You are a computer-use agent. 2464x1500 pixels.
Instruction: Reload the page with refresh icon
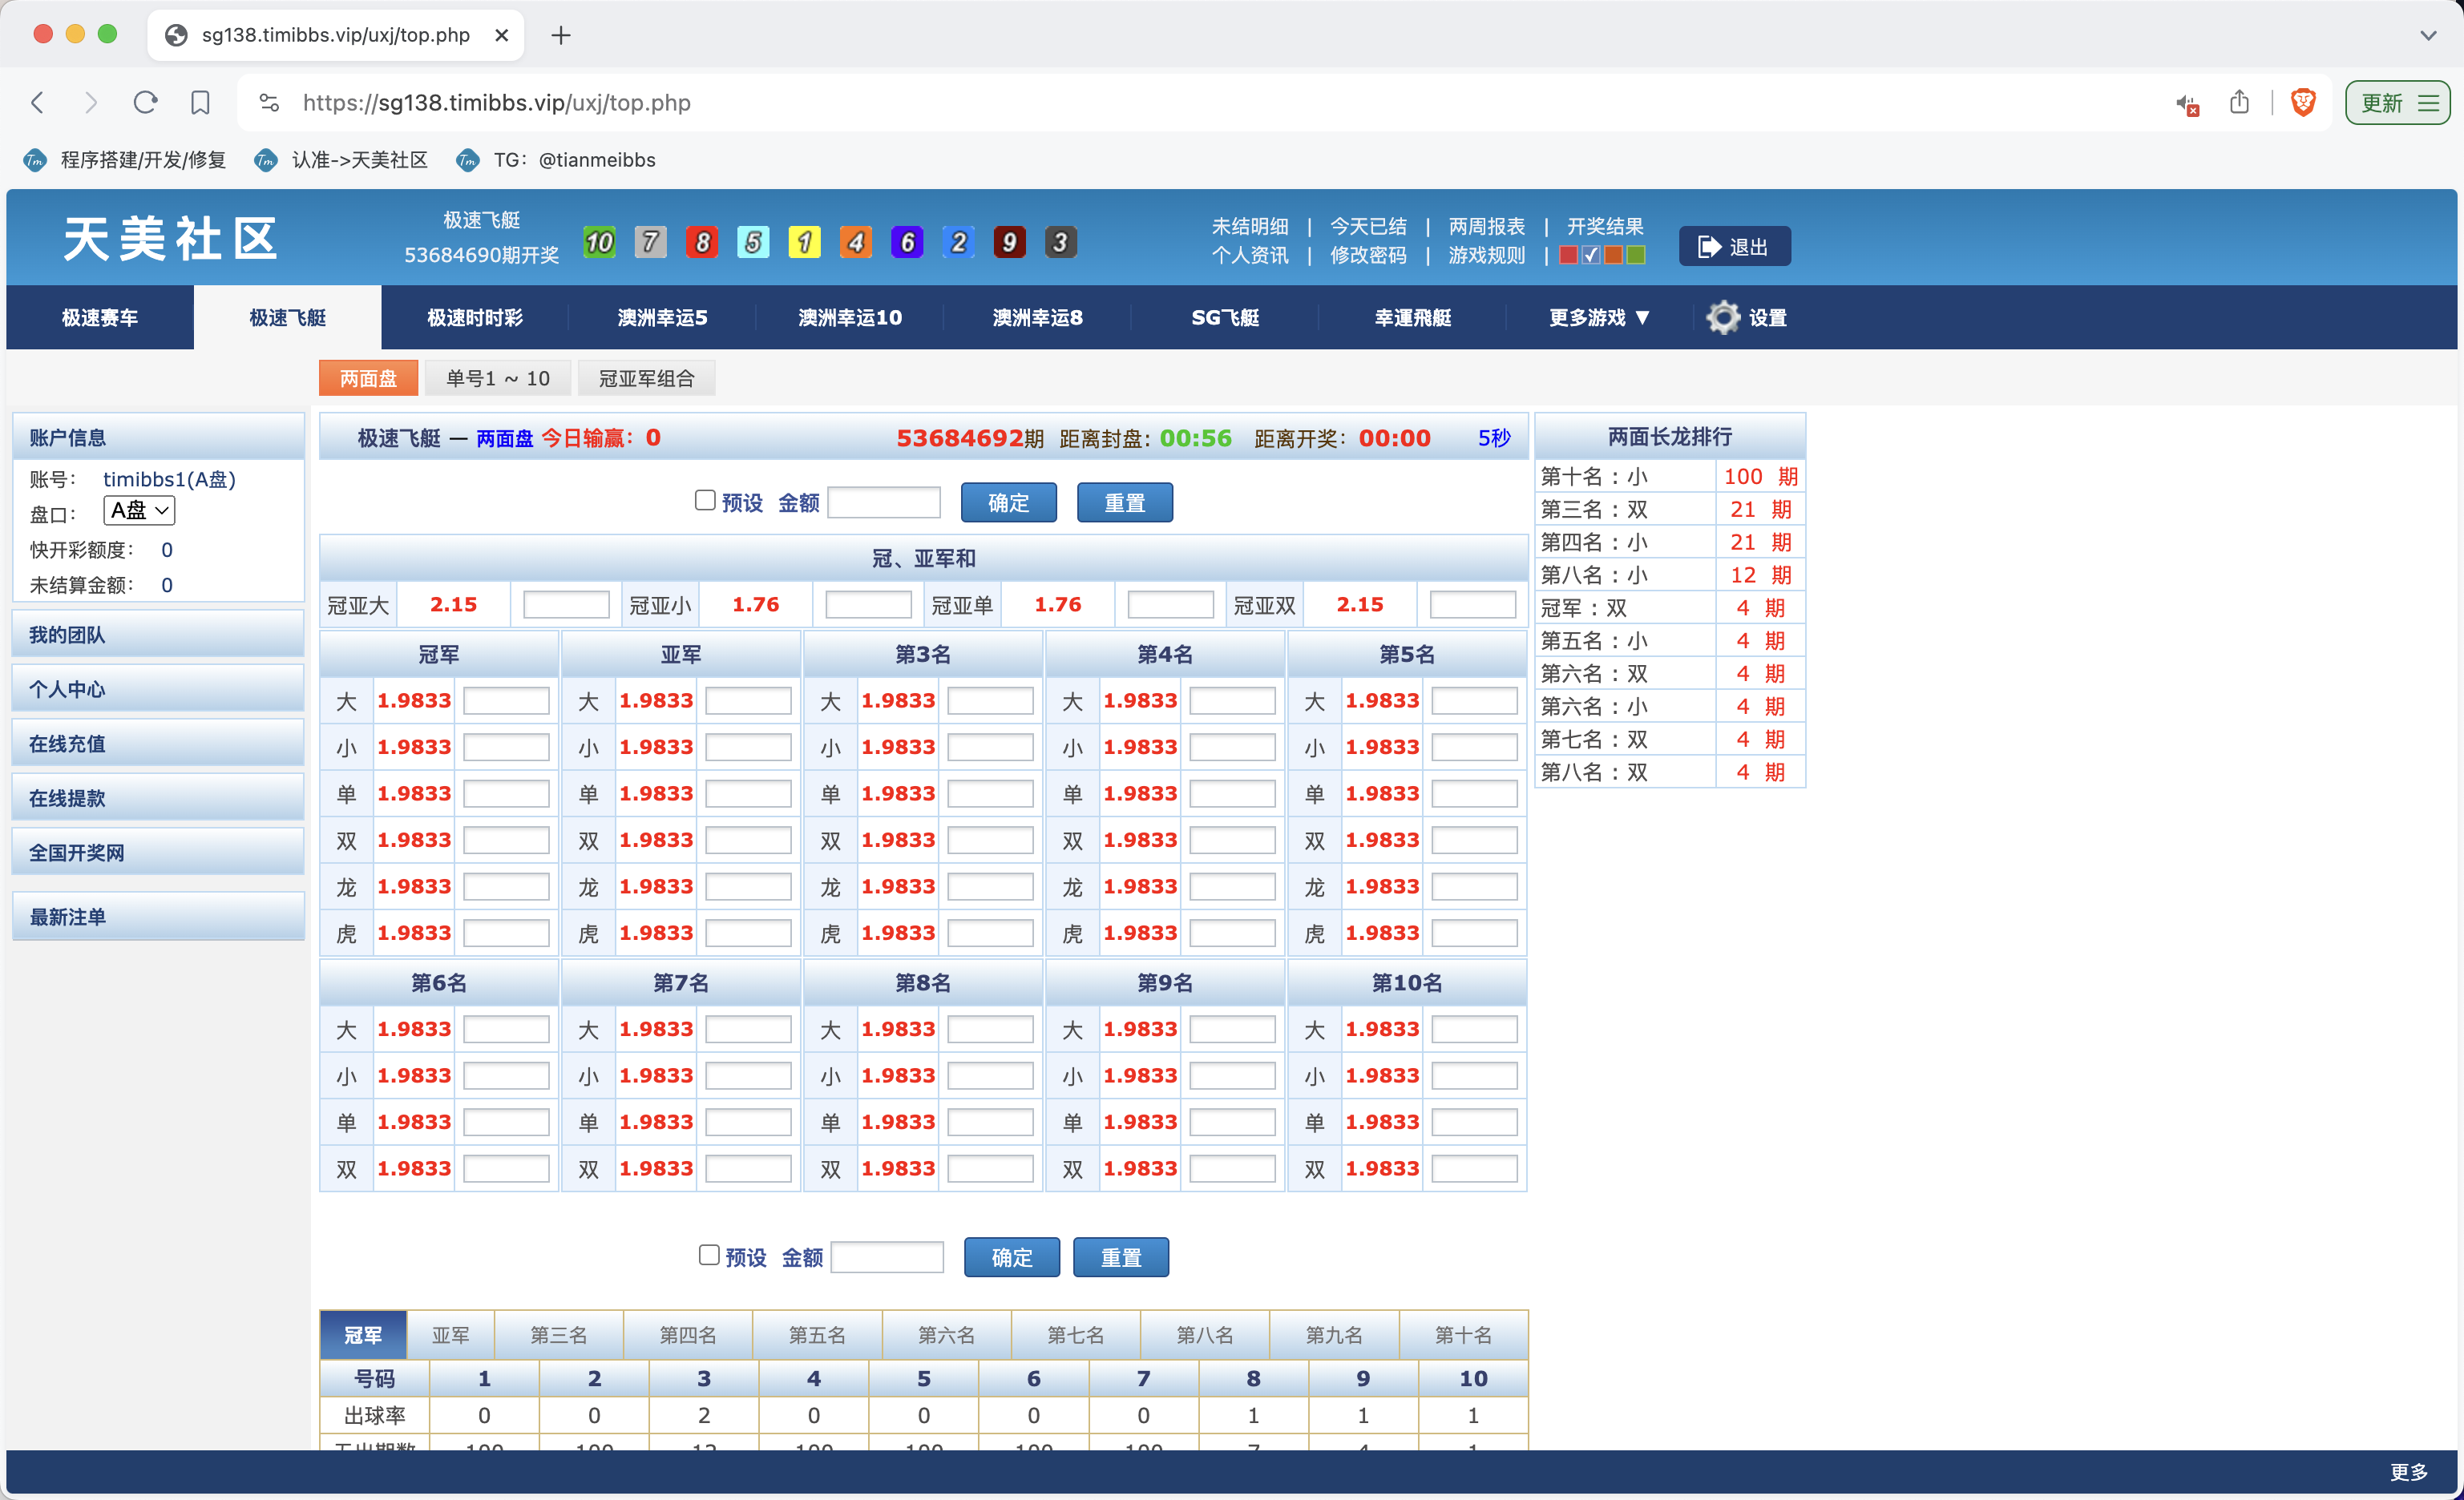tap(146, 103)
